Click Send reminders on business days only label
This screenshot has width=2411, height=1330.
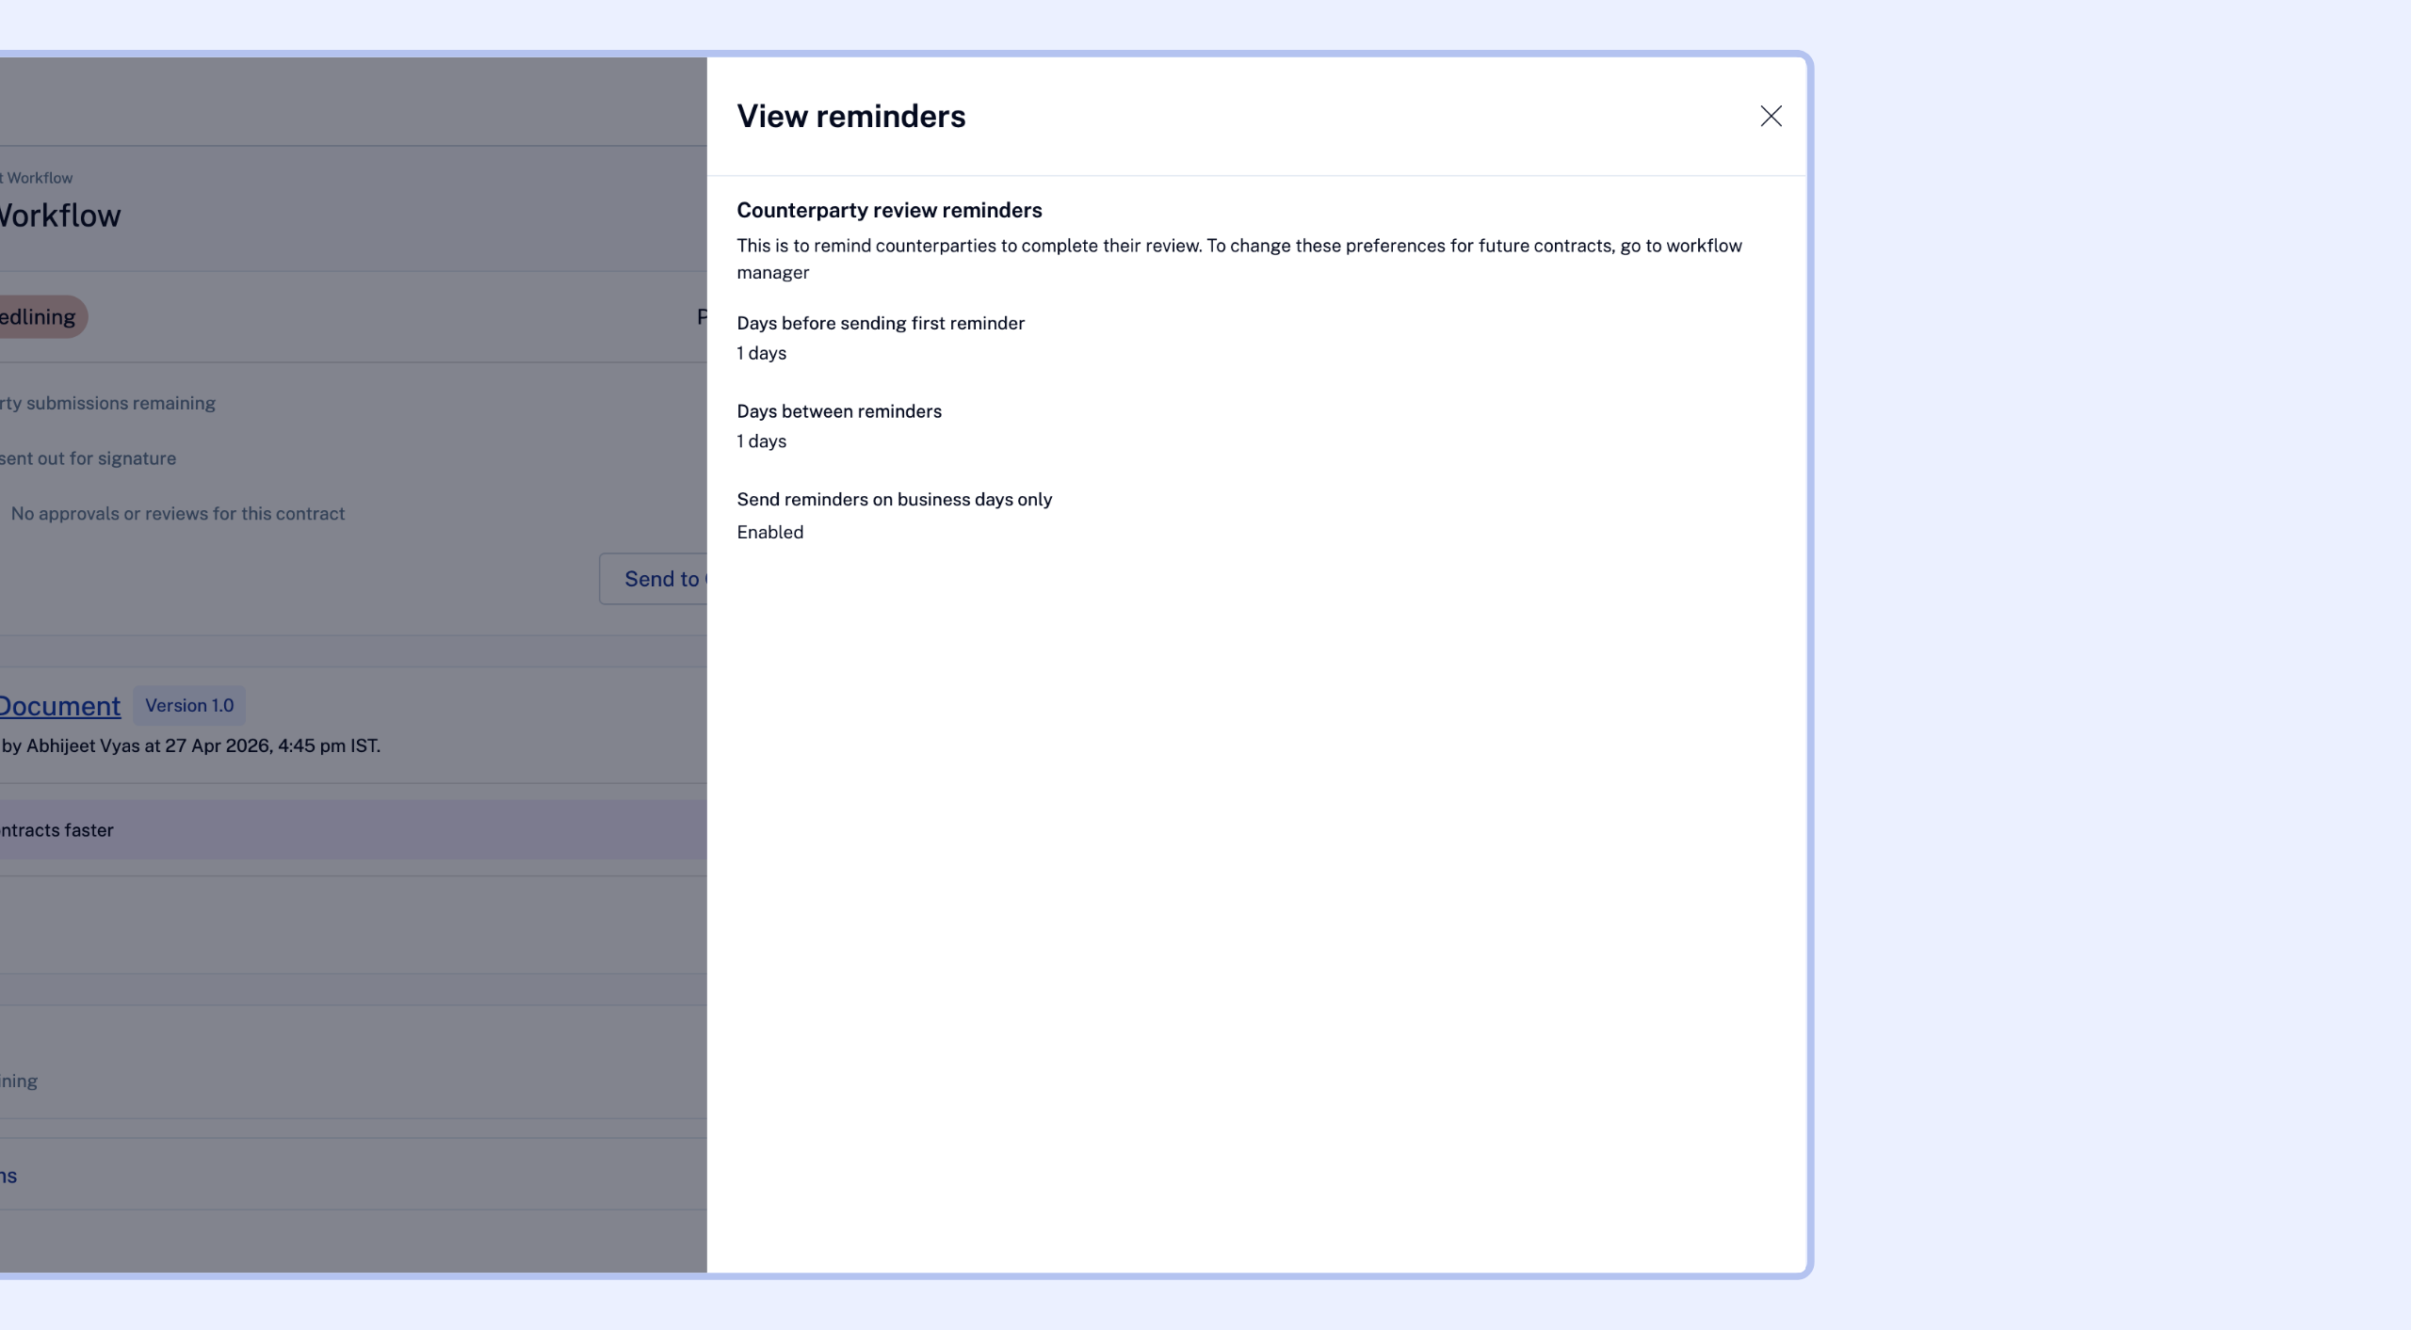click(894, 500)
